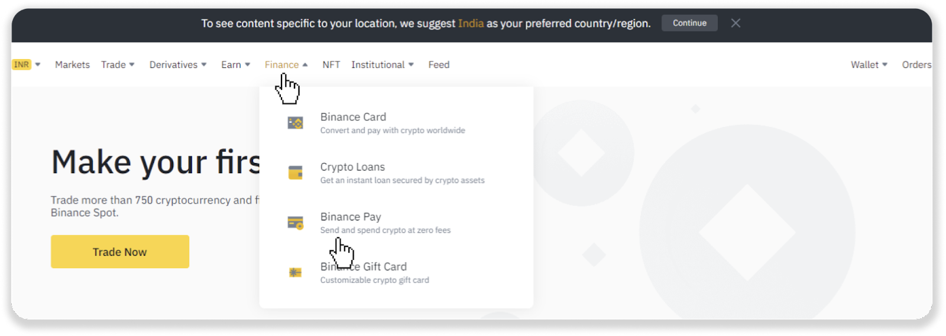Follow the India link in the banner

pyautogui.click(x=471, y=24)
